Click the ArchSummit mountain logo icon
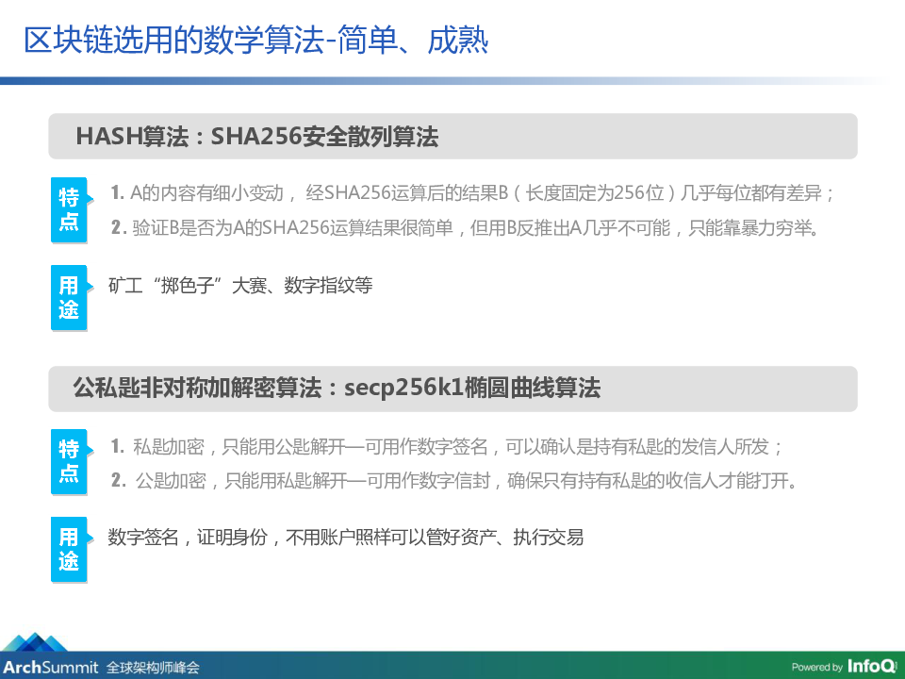 [x=36, y=643]
